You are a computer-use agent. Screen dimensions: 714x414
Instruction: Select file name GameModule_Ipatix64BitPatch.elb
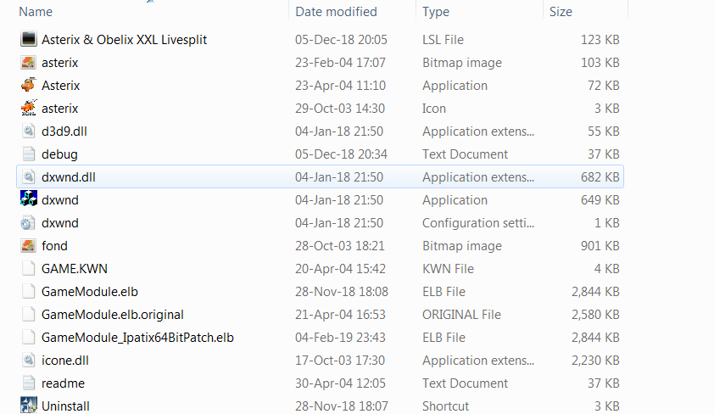(x=137, y=338)
